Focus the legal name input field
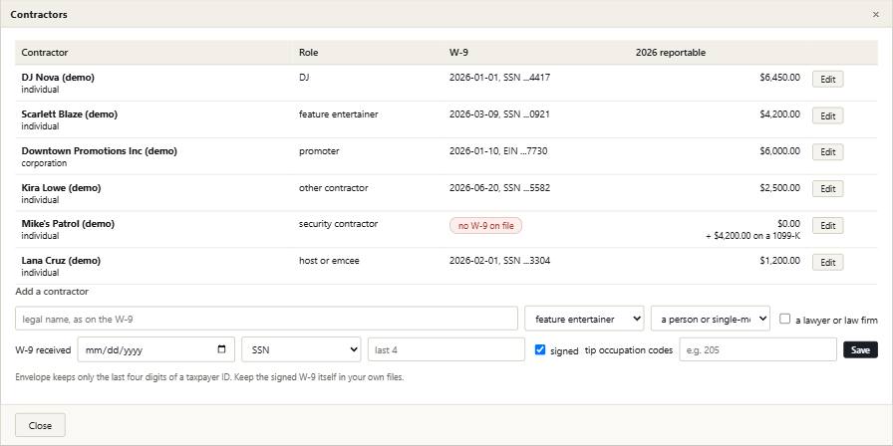 click(266, 319)
